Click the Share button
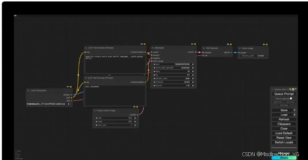The image size is (308, 160). 284,158
